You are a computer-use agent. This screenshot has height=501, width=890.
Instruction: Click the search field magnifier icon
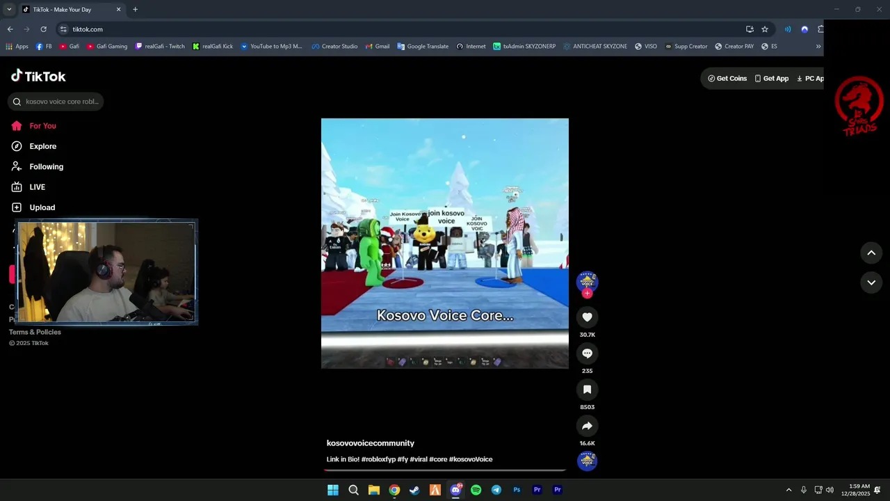tap(17, 102)
